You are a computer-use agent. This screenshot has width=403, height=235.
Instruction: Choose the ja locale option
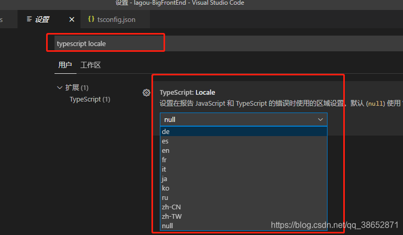click(243, 179)
